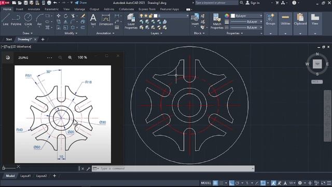The image size is (332, 187).
Task: Switch to Layout1 tab
Action: click(x=25, y=176)
